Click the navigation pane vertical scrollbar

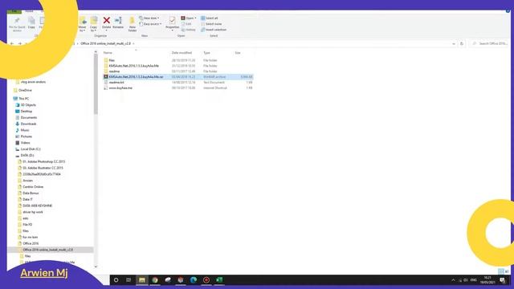pyautogui.click(x=96, y=83)
